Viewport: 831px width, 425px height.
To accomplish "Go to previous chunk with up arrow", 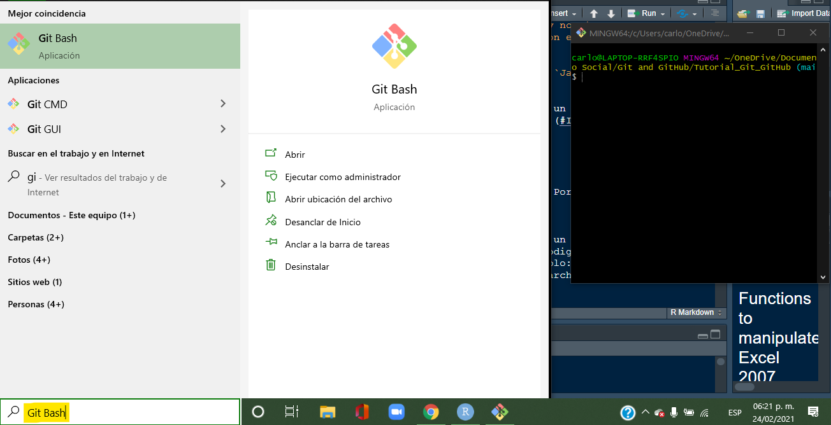I will tap(593, 13).
